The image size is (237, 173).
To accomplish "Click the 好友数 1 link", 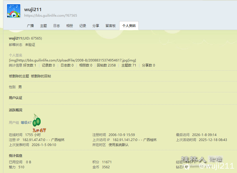I will pyautogui.click(x=30, y=65).
